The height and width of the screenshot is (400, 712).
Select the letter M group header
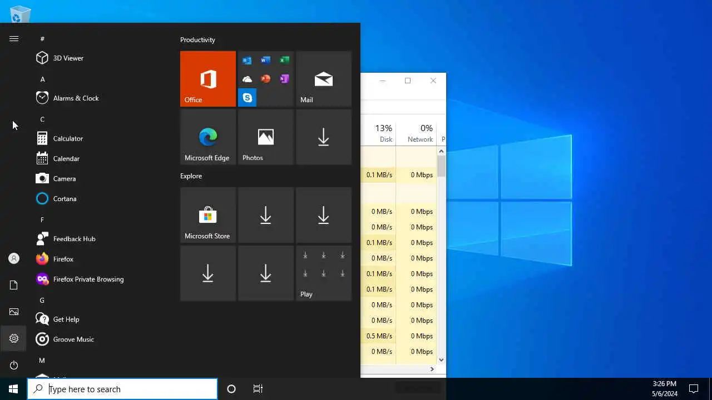[x=42, y=361]
